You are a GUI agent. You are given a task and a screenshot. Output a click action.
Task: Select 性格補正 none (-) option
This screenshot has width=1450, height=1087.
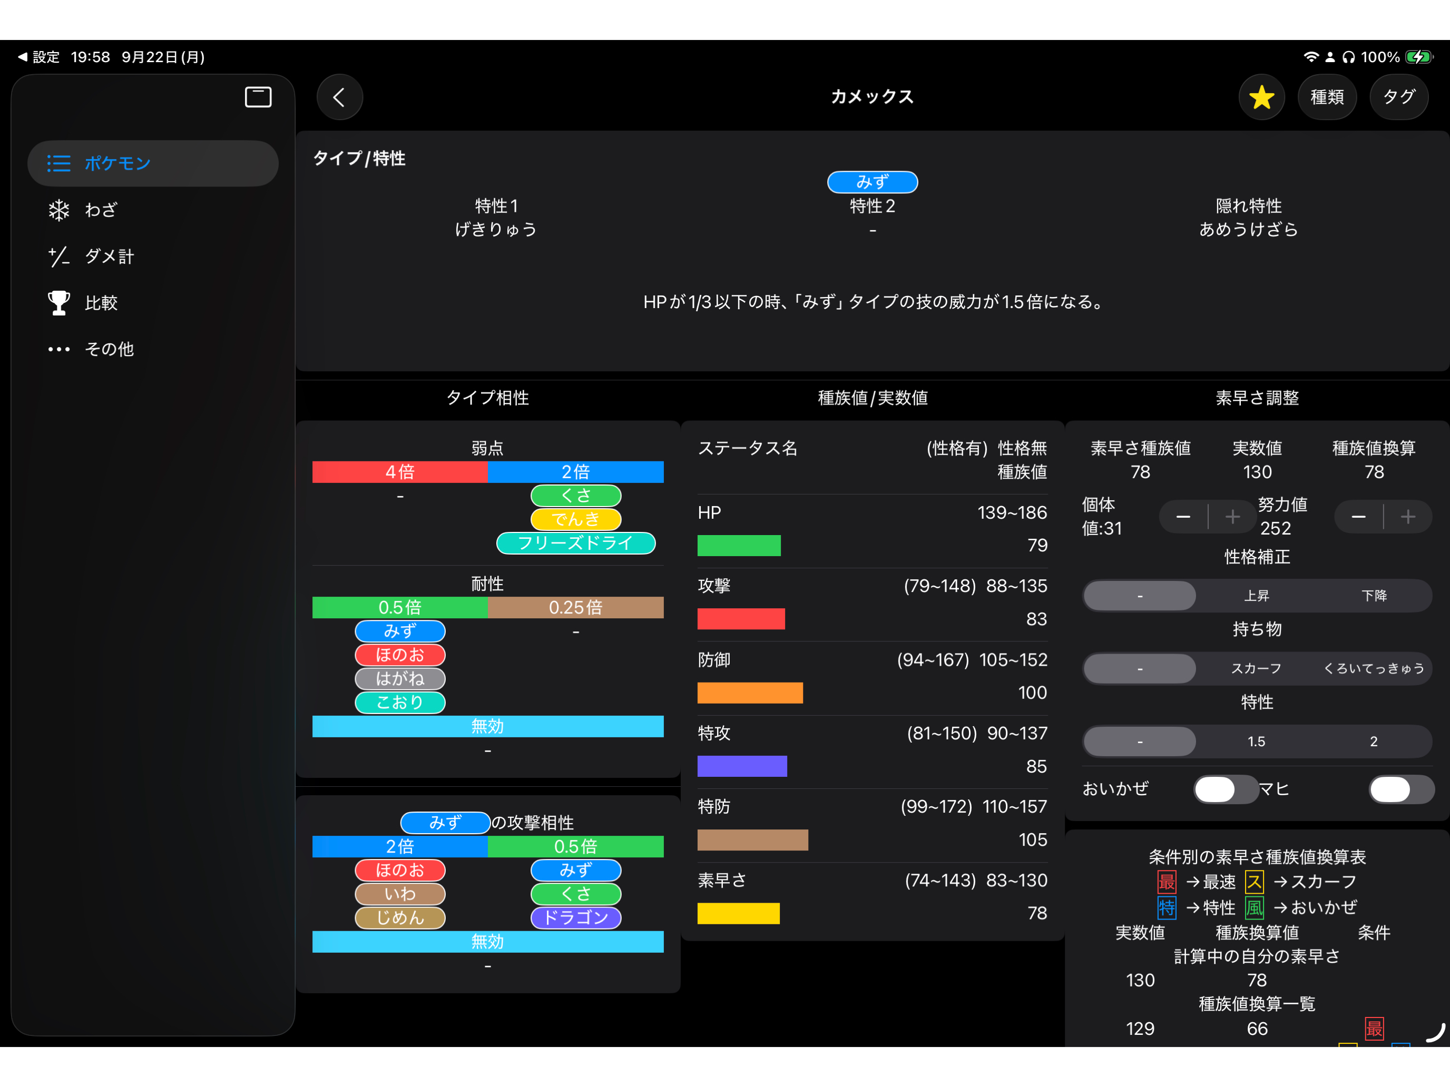coord(1140,596)
